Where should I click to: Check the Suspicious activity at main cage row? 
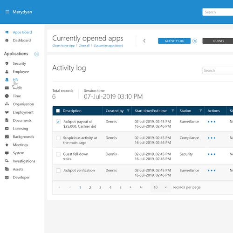click(58, 138)
